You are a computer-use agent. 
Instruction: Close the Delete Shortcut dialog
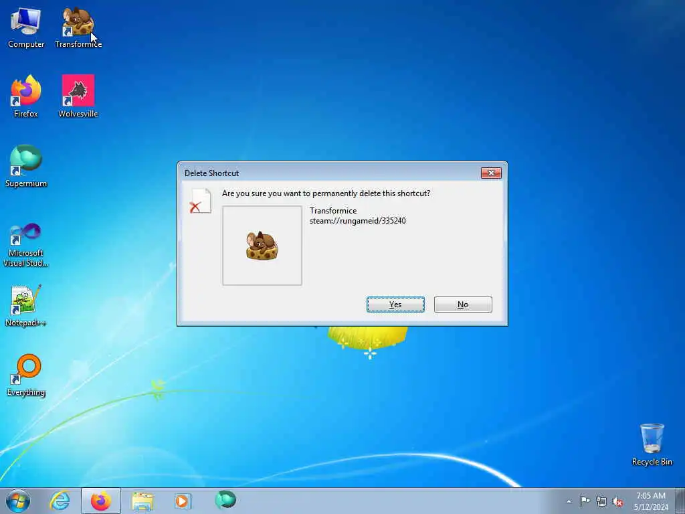click(x=491, y=173)
